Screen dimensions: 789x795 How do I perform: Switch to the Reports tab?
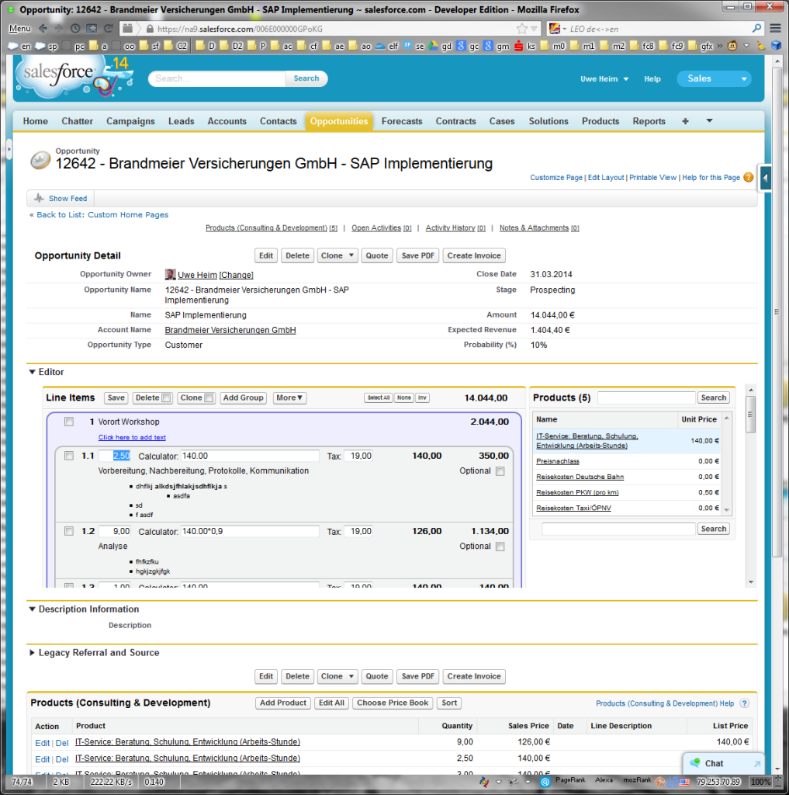(x=649, y=121)
